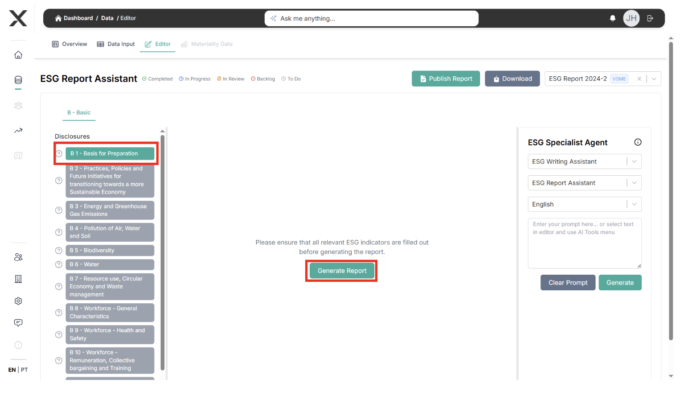
Task: Click status icon beside B 4 Pollution disclosure
Action: click(58, 232)
